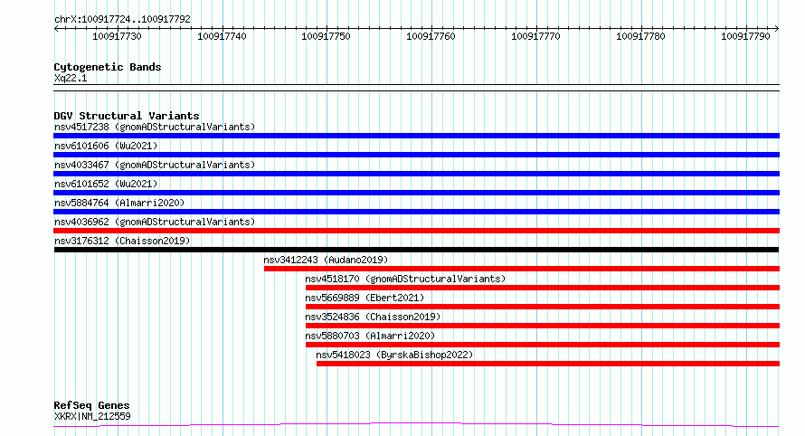Click the Xq22.1 cytogenetic band bar
The image size is (805, 436).
pos(416,88)
